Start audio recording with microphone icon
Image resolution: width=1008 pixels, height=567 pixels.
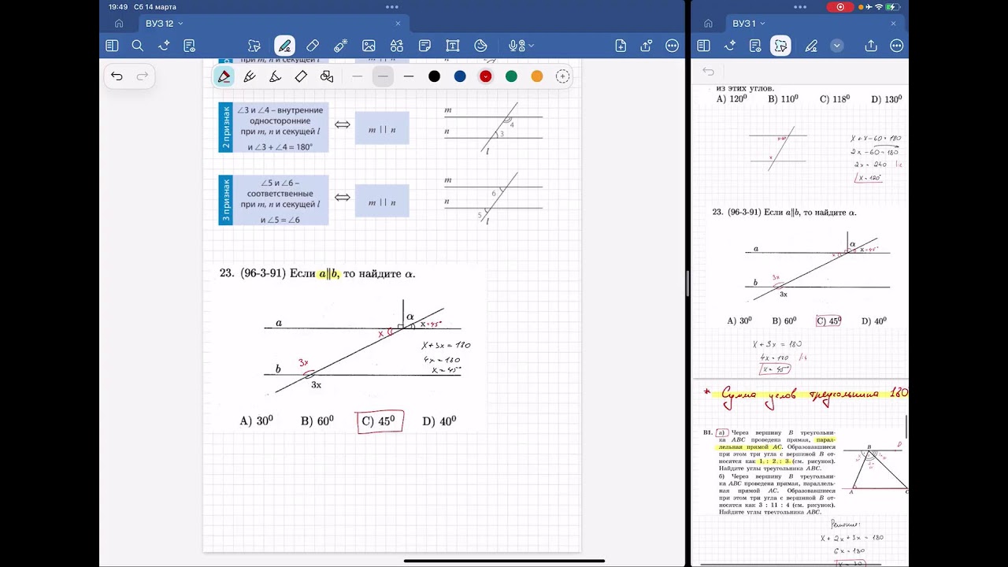coord(514,46)
